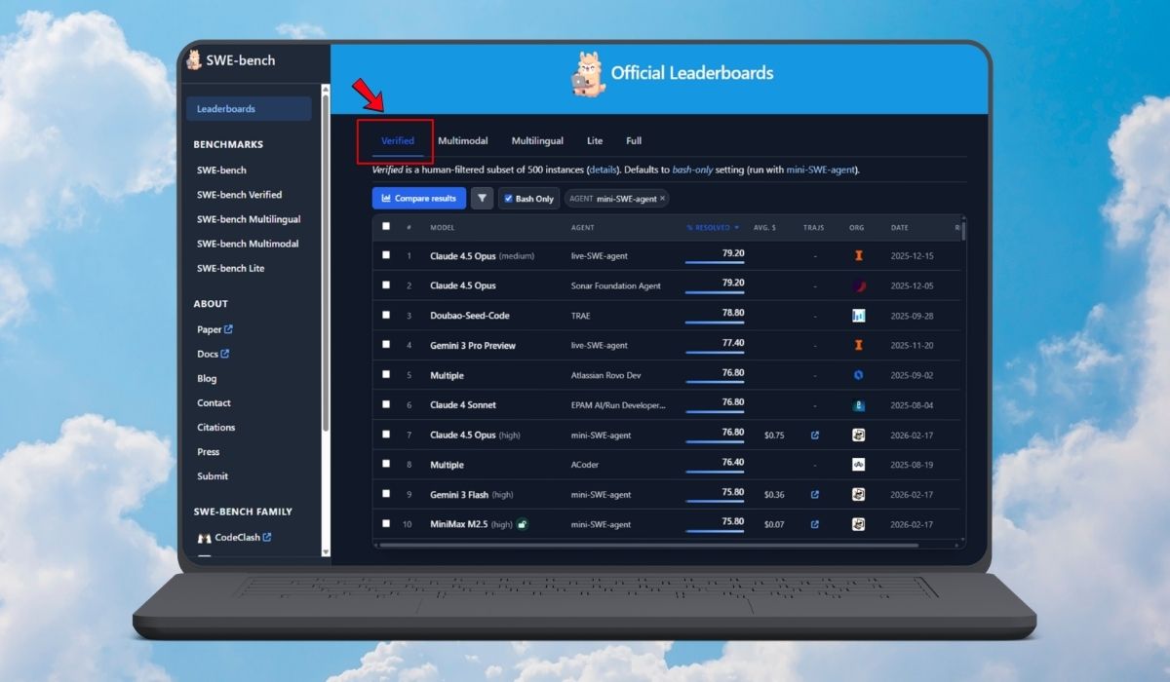Open Leaderboards in the sidebar
Image resolution: width=1170 pixels, height=682 pixels.
coord(249,109)
